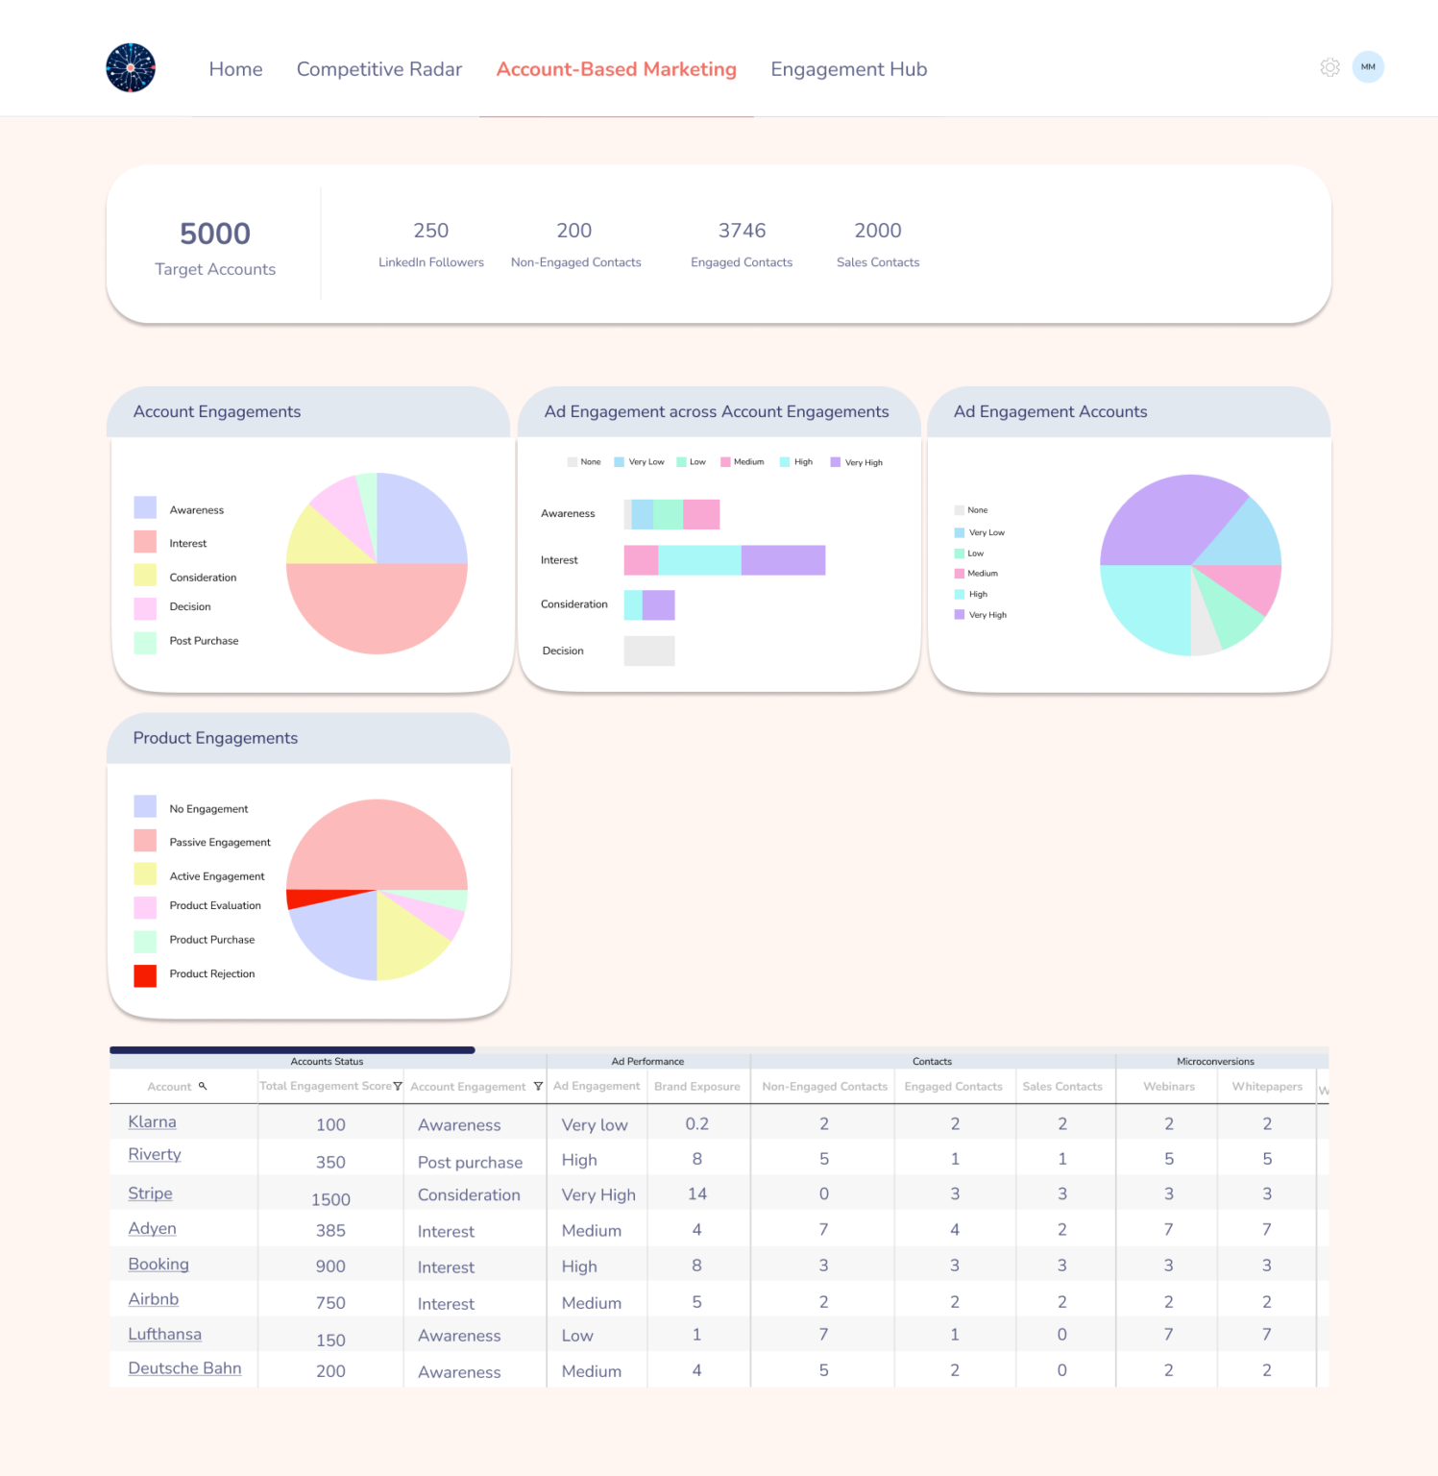
Task: Open the Engagement Hub tab
Action: [847, 69]
